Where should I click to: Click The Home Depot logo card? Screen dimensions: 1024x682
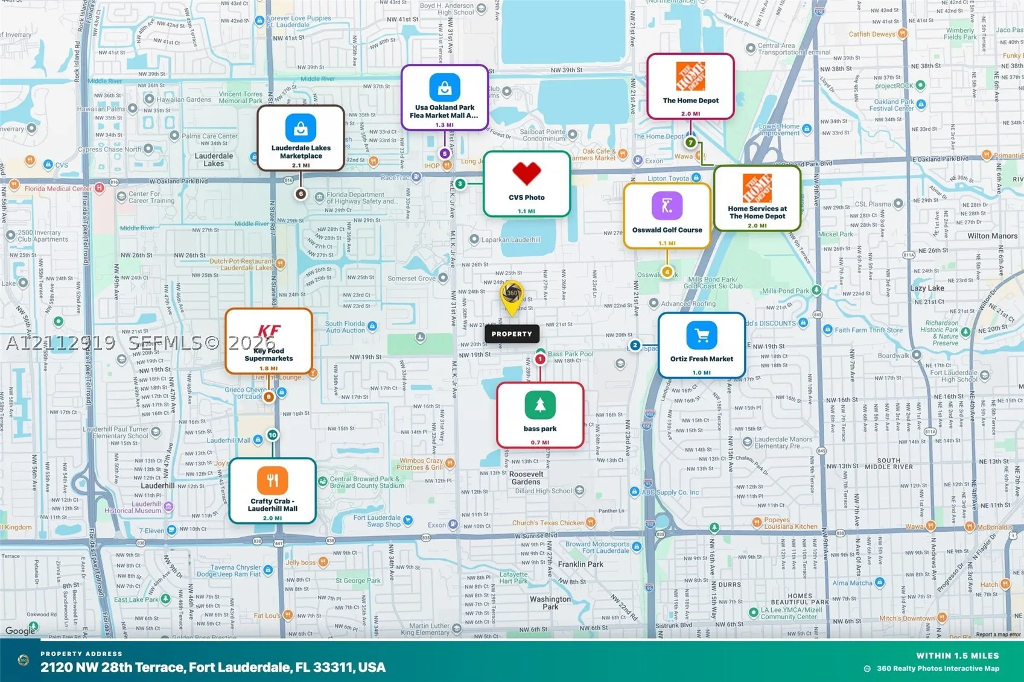(x=690, y=87)
